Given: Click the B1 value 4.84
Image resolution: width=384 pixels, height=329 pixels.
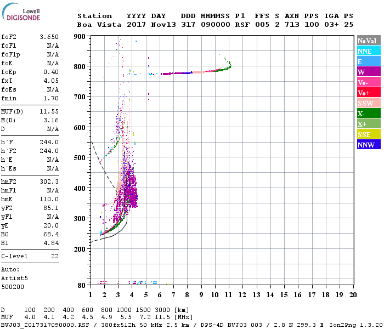Looking at the screenshot, I should [51, 243].
